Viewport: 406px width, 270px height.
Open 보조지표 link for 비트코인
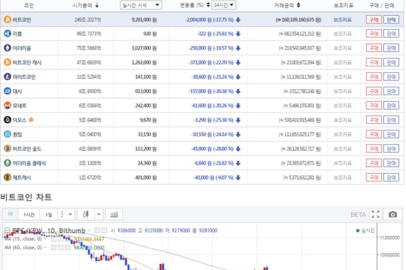pyautogui.click(x=342, y=19)
